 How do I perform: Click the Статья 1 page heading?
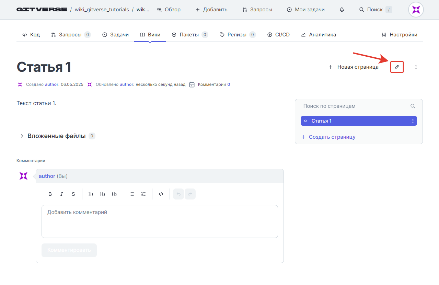44,67
